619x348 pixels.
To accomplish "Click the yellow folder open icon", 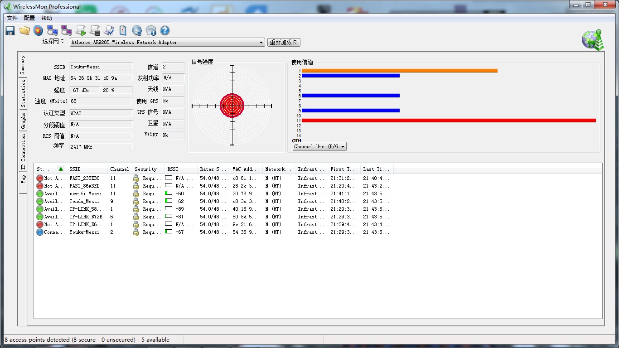I will click(24, 30).
